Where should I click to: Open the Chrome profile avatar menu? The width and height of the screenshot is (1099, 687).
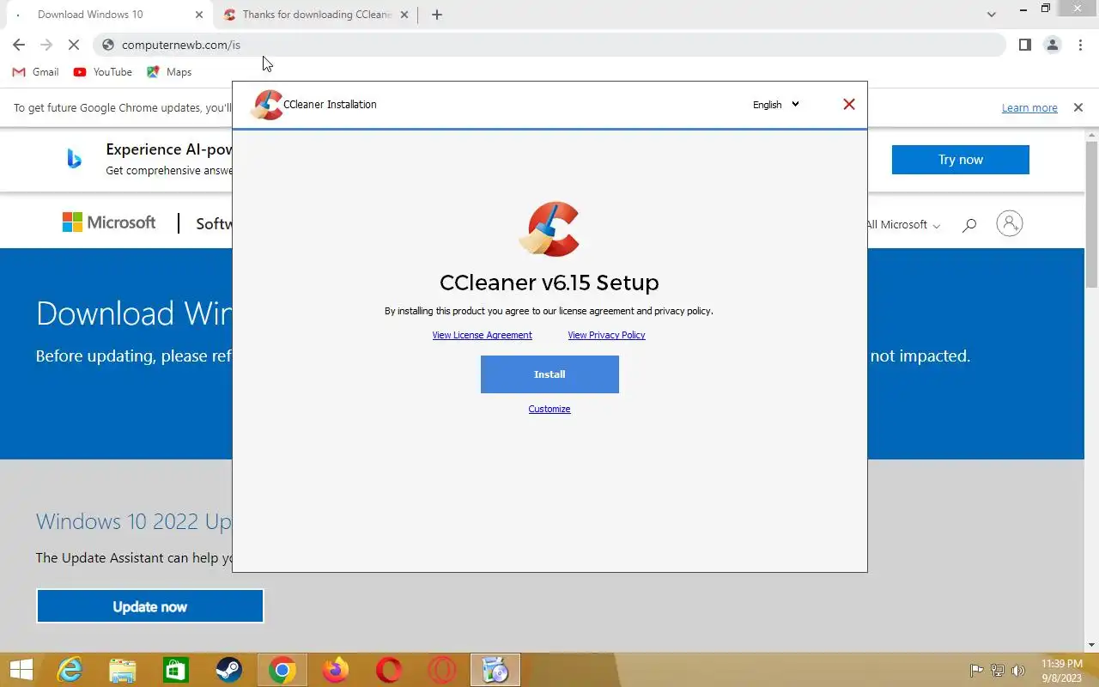[x=1052, y=45]
